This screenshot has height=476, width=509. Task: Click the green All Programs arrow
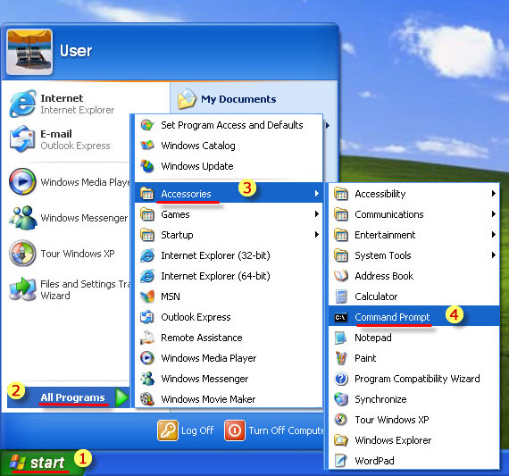click(x=122, y=397)
